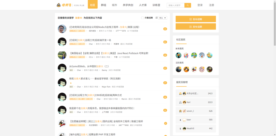Click author name CC Li
The width and height of the screenshot is (276, 136).
[x=91, y=57]
